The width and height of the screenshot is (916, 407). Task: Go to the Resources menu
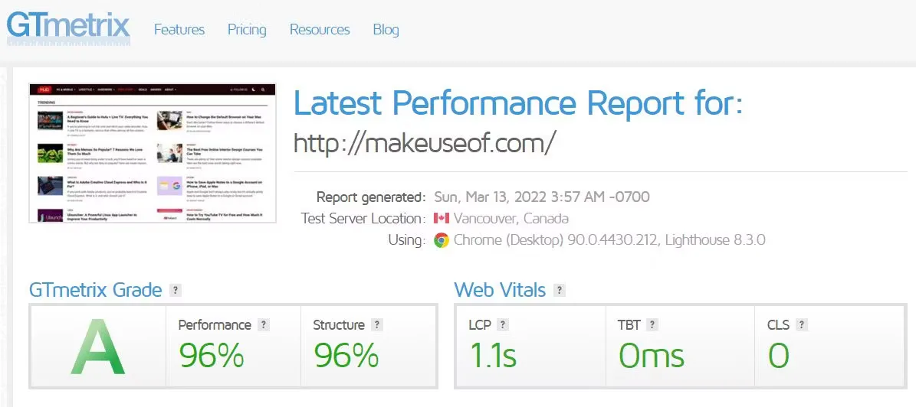click(x=320, y=30)
